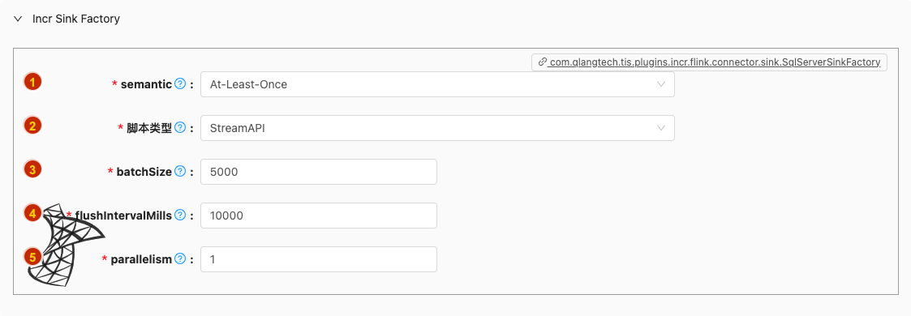Viewport: 911px width, 316px height.
Task: Click the flushIntervalMills question mark icon
Action: pyautogui.click(x=180, y=215)
